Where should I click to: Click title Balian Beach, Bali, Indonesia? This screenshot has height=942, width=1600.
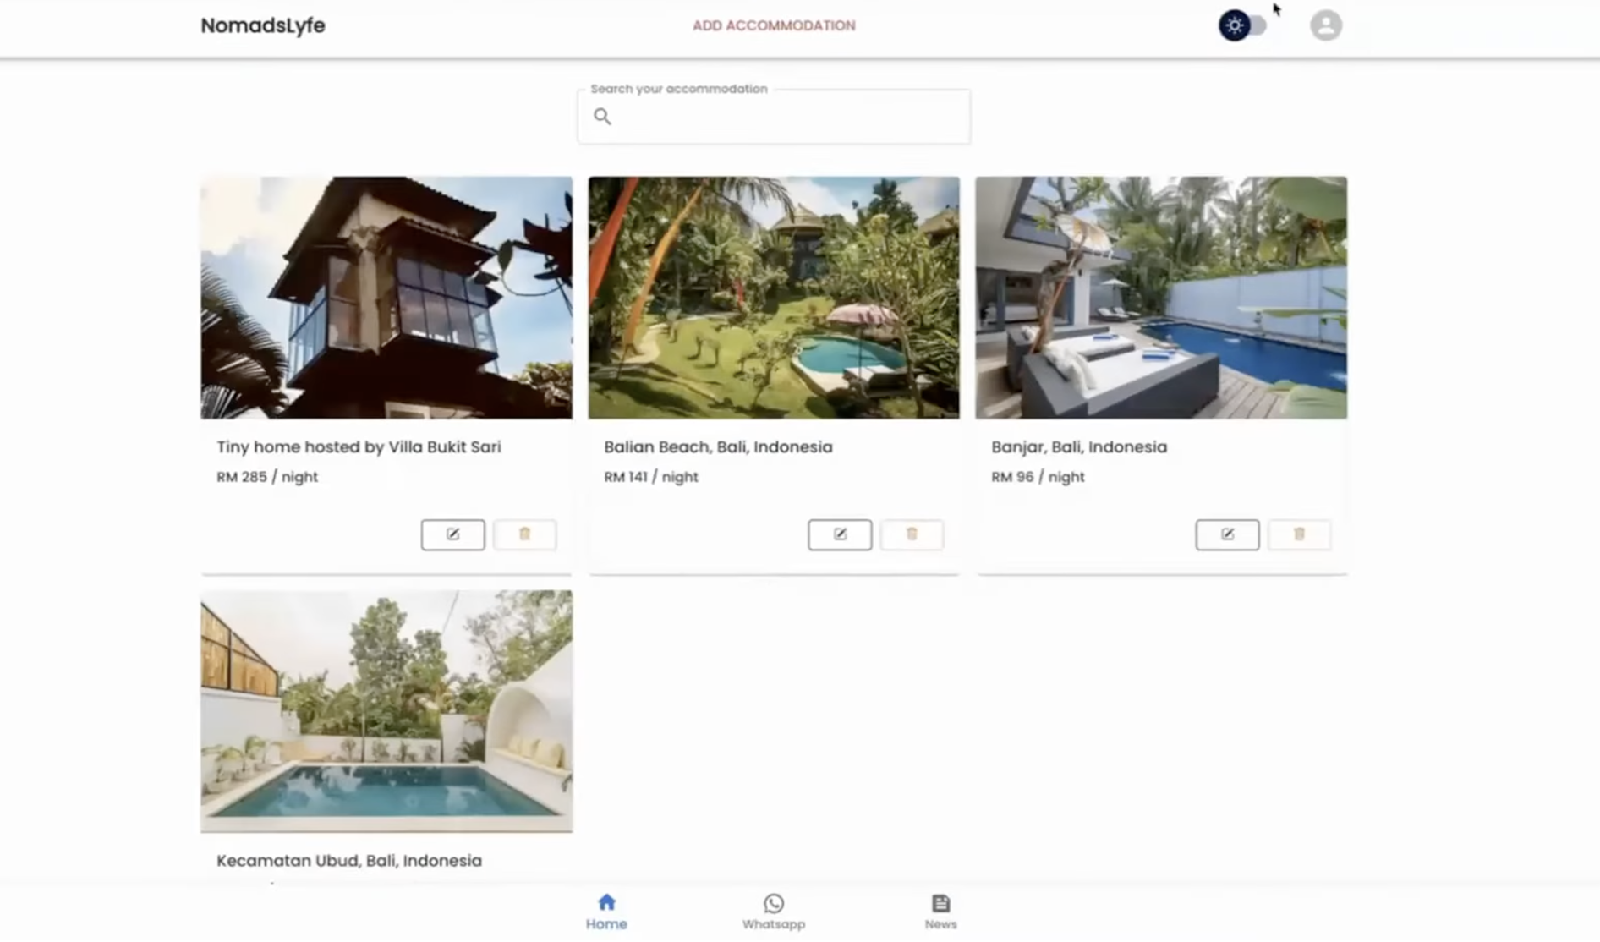[x=718, y=446]
